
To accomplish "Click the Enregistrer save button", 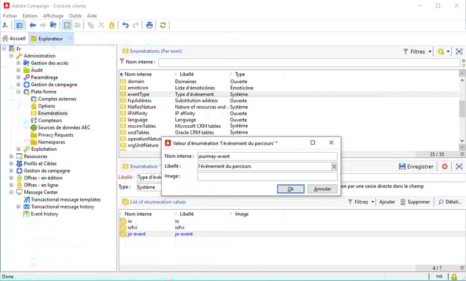I will 416,166.
